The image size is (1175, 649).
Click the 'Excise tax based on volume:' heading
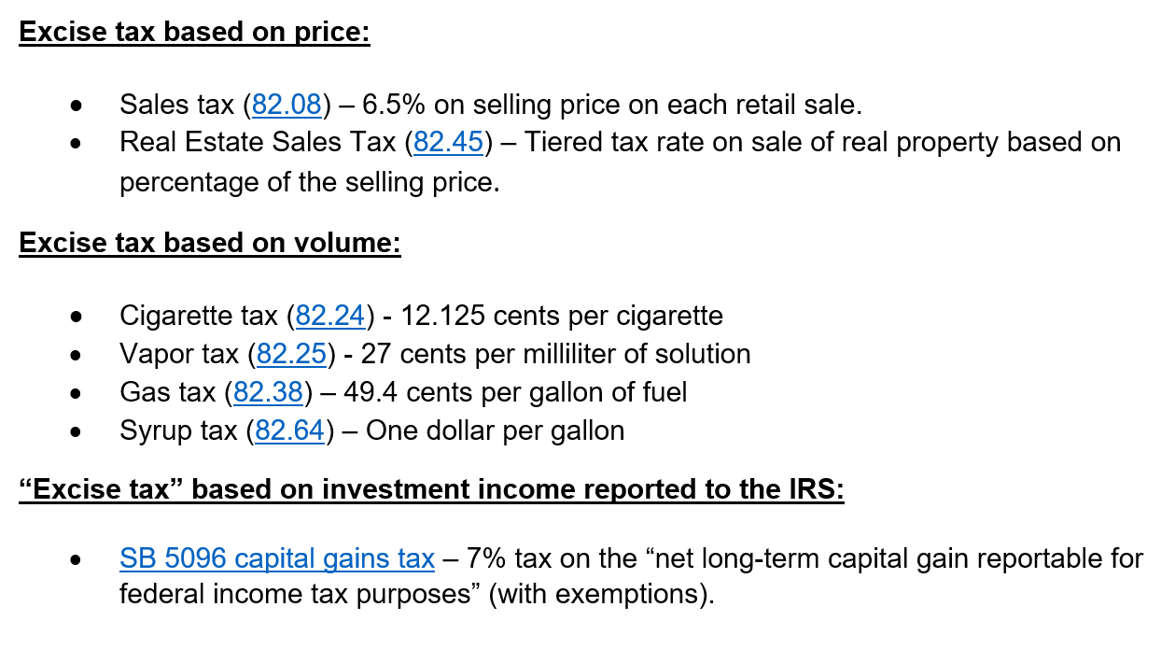(210, 243)
